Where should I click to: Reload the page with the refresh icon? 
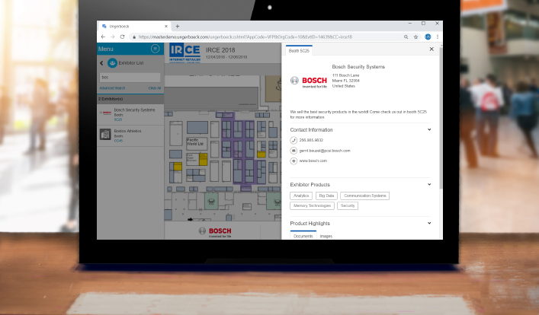tap(122, 37)
